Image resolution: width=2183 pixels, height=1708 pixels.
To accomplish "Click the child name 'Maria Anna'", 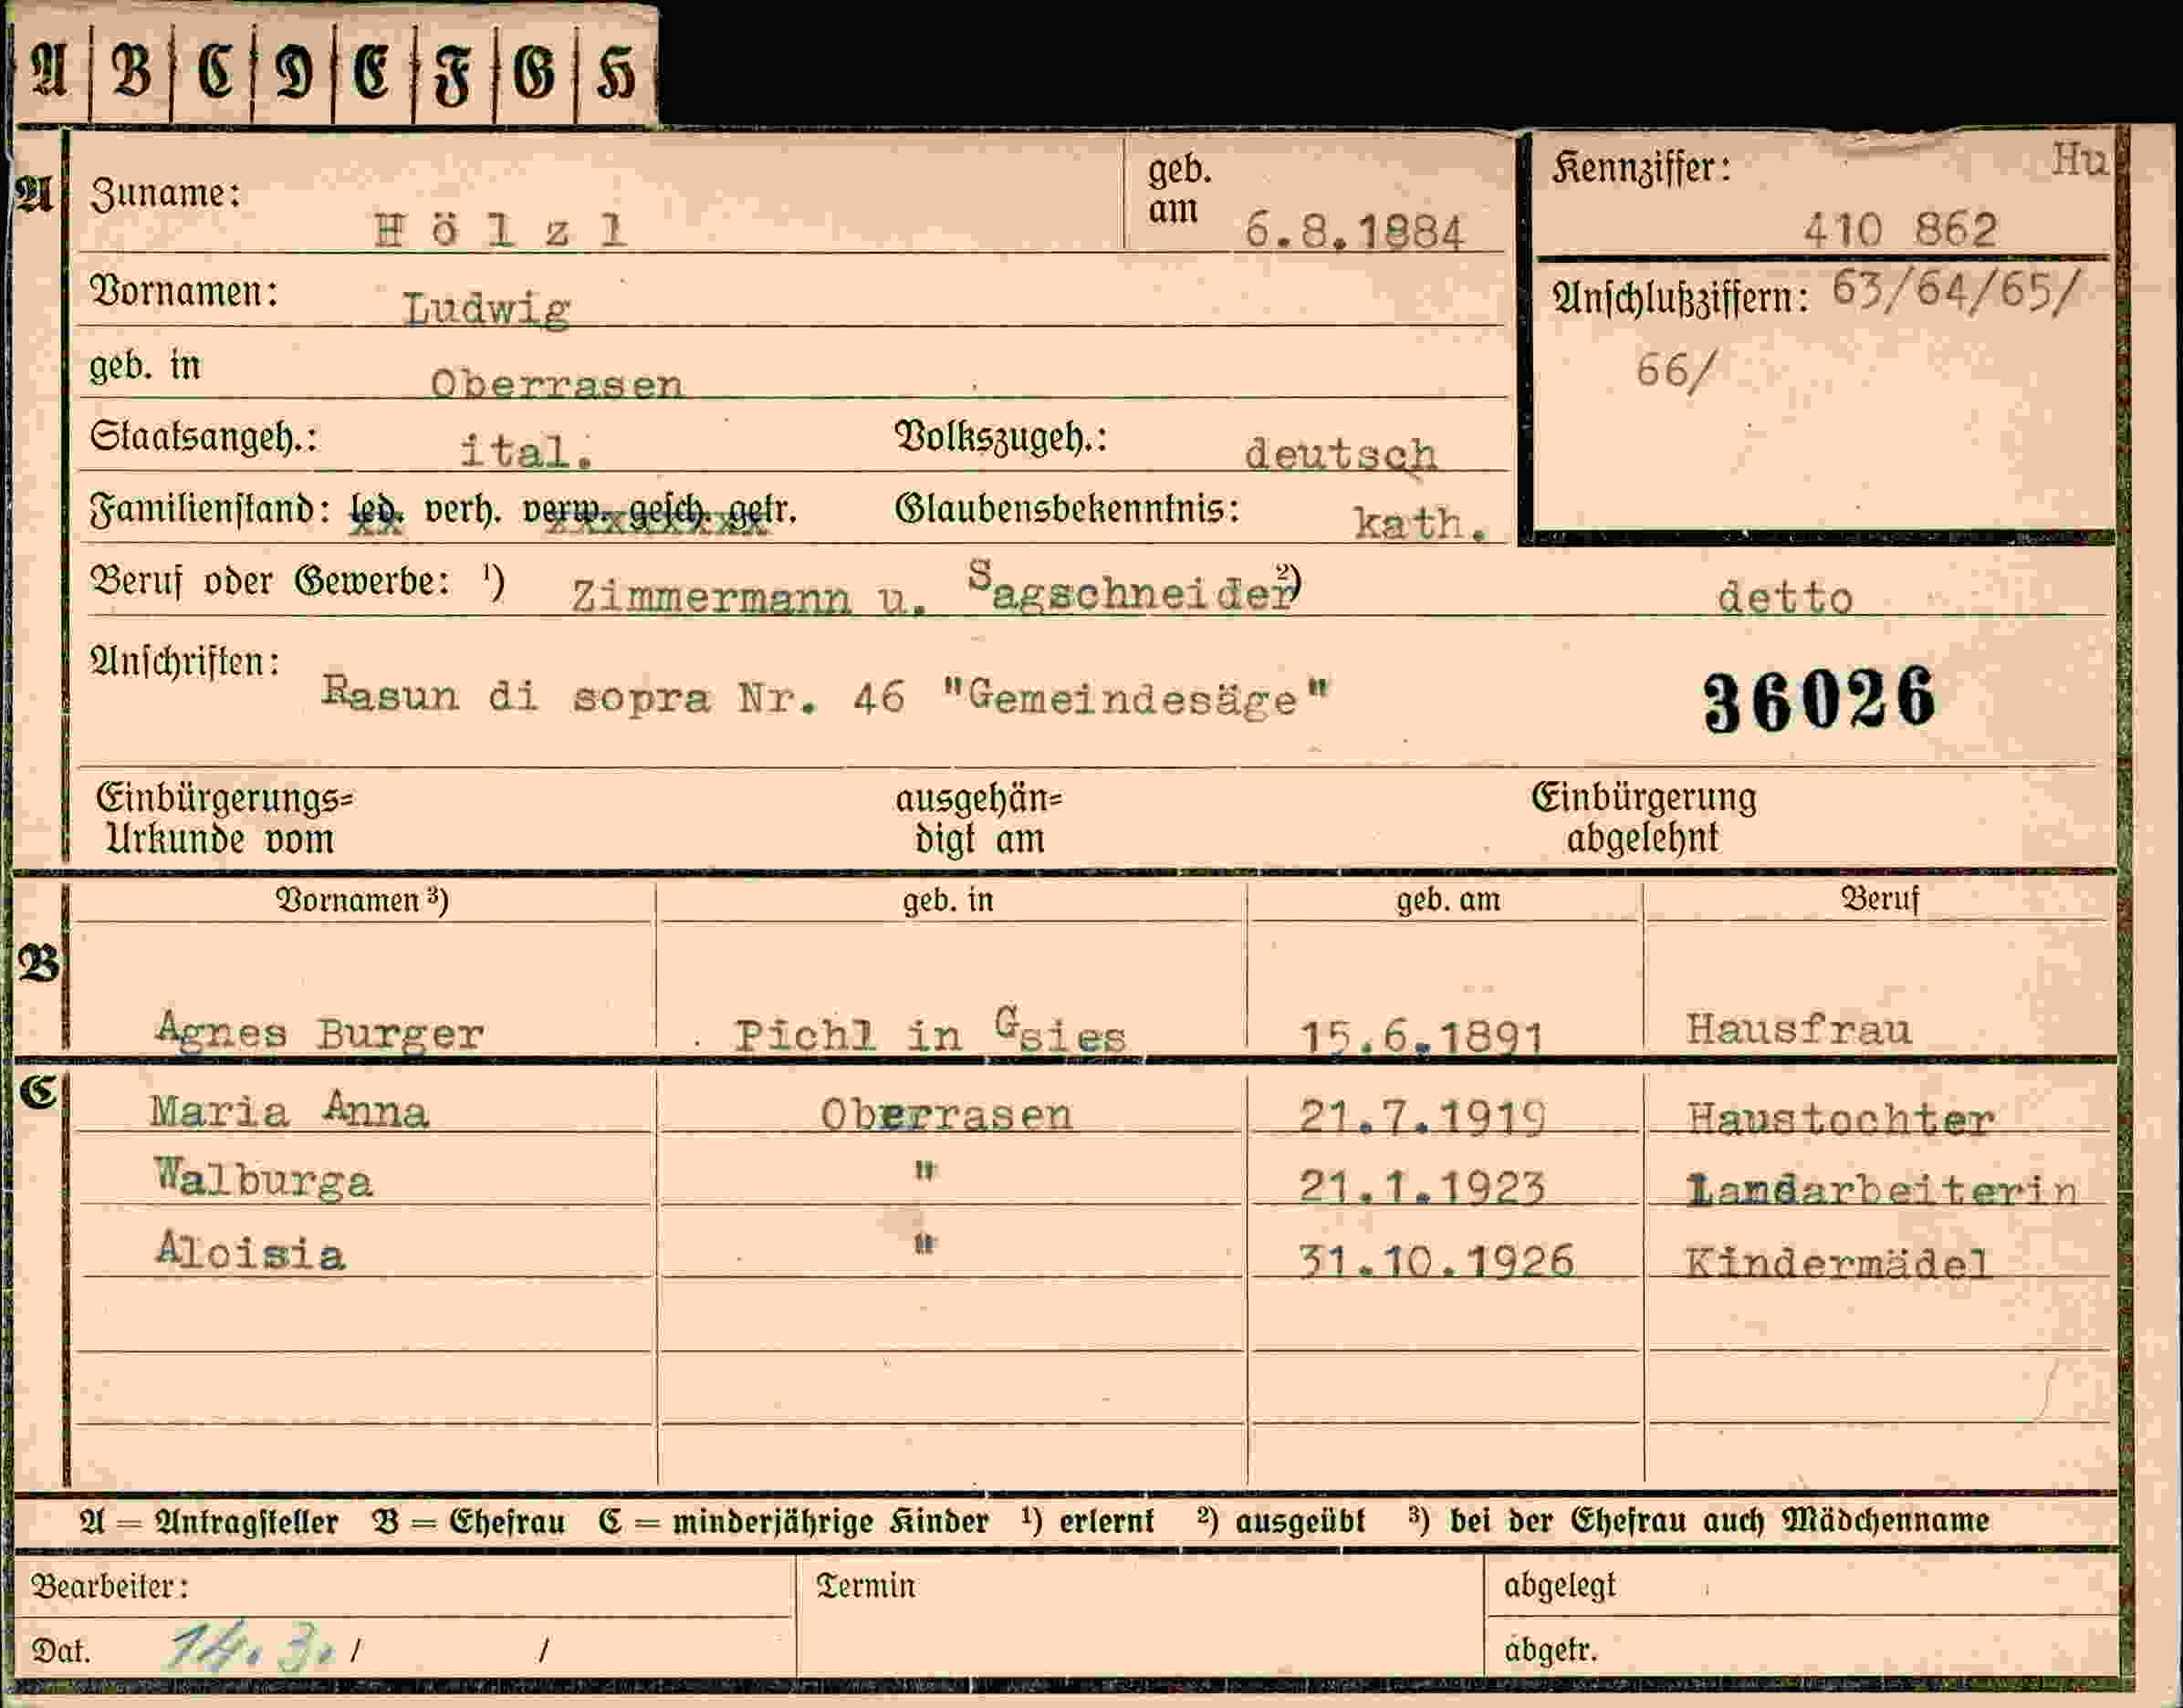I will [x=290, y=1111].
